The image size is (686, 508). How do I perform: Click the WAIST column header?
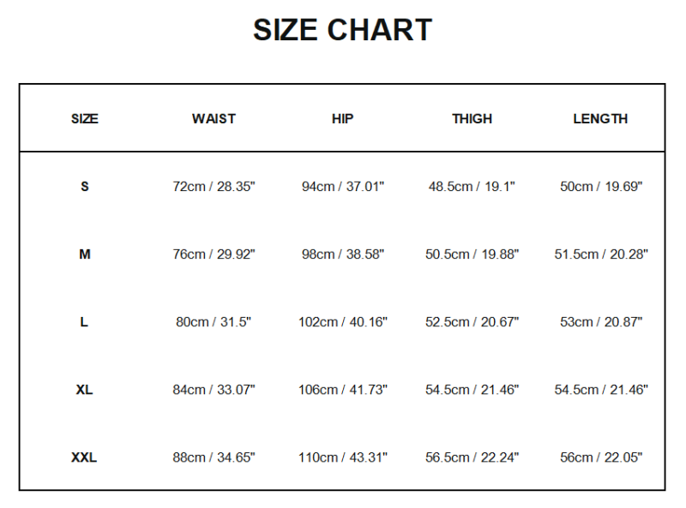pos(214,119)
